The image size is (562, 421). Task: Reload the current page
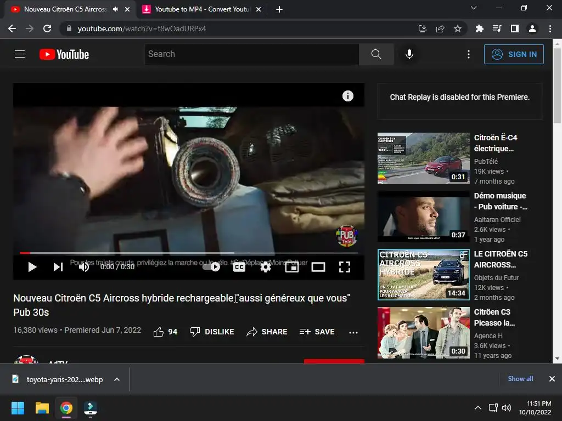[x=47, y=29]
